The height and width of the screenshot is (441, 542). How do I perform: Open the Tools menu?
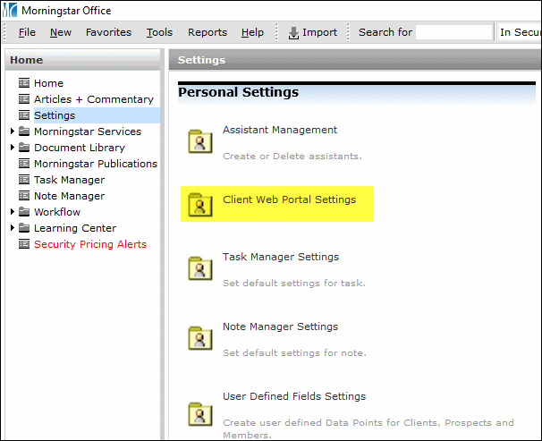point(159,32)
